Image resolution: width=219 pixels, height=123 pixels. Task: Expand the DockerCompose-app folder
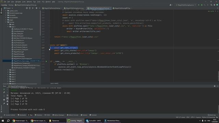click(6, 13)
